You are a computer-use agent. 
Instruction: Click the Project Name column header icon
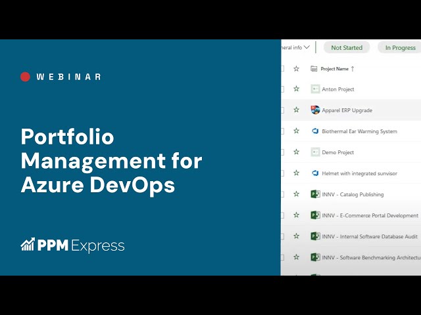click(x=314, y=69)
